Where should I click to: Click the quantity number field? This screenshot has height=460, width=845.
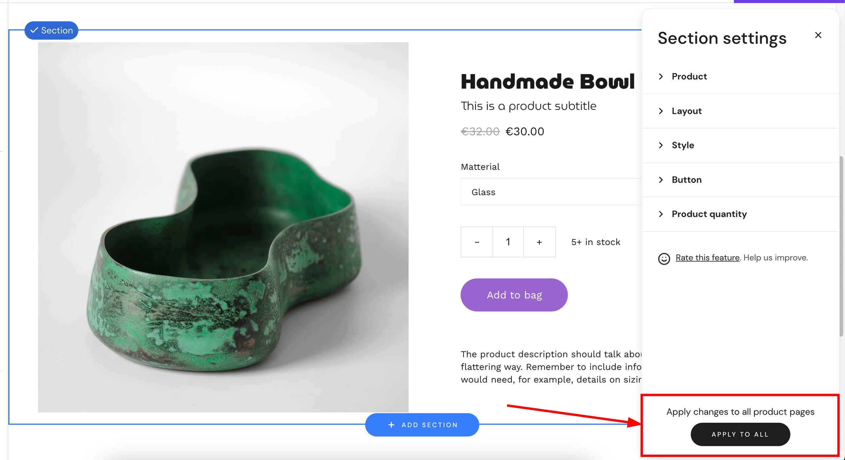click(x=508, y=242)
